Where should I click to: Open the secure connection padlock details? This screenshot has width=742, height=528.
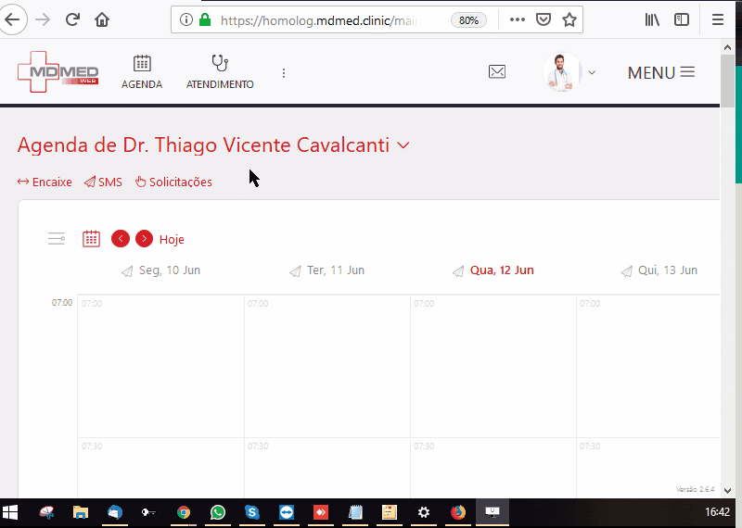click(x=204, y=19)
